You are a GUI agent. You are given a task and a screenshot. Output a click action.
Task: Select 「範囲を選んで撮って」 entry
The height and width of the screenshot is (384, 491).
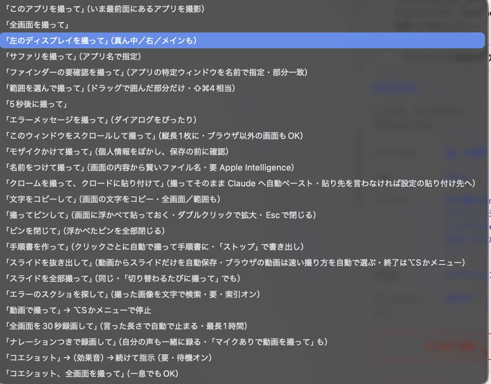click(242, 88)
